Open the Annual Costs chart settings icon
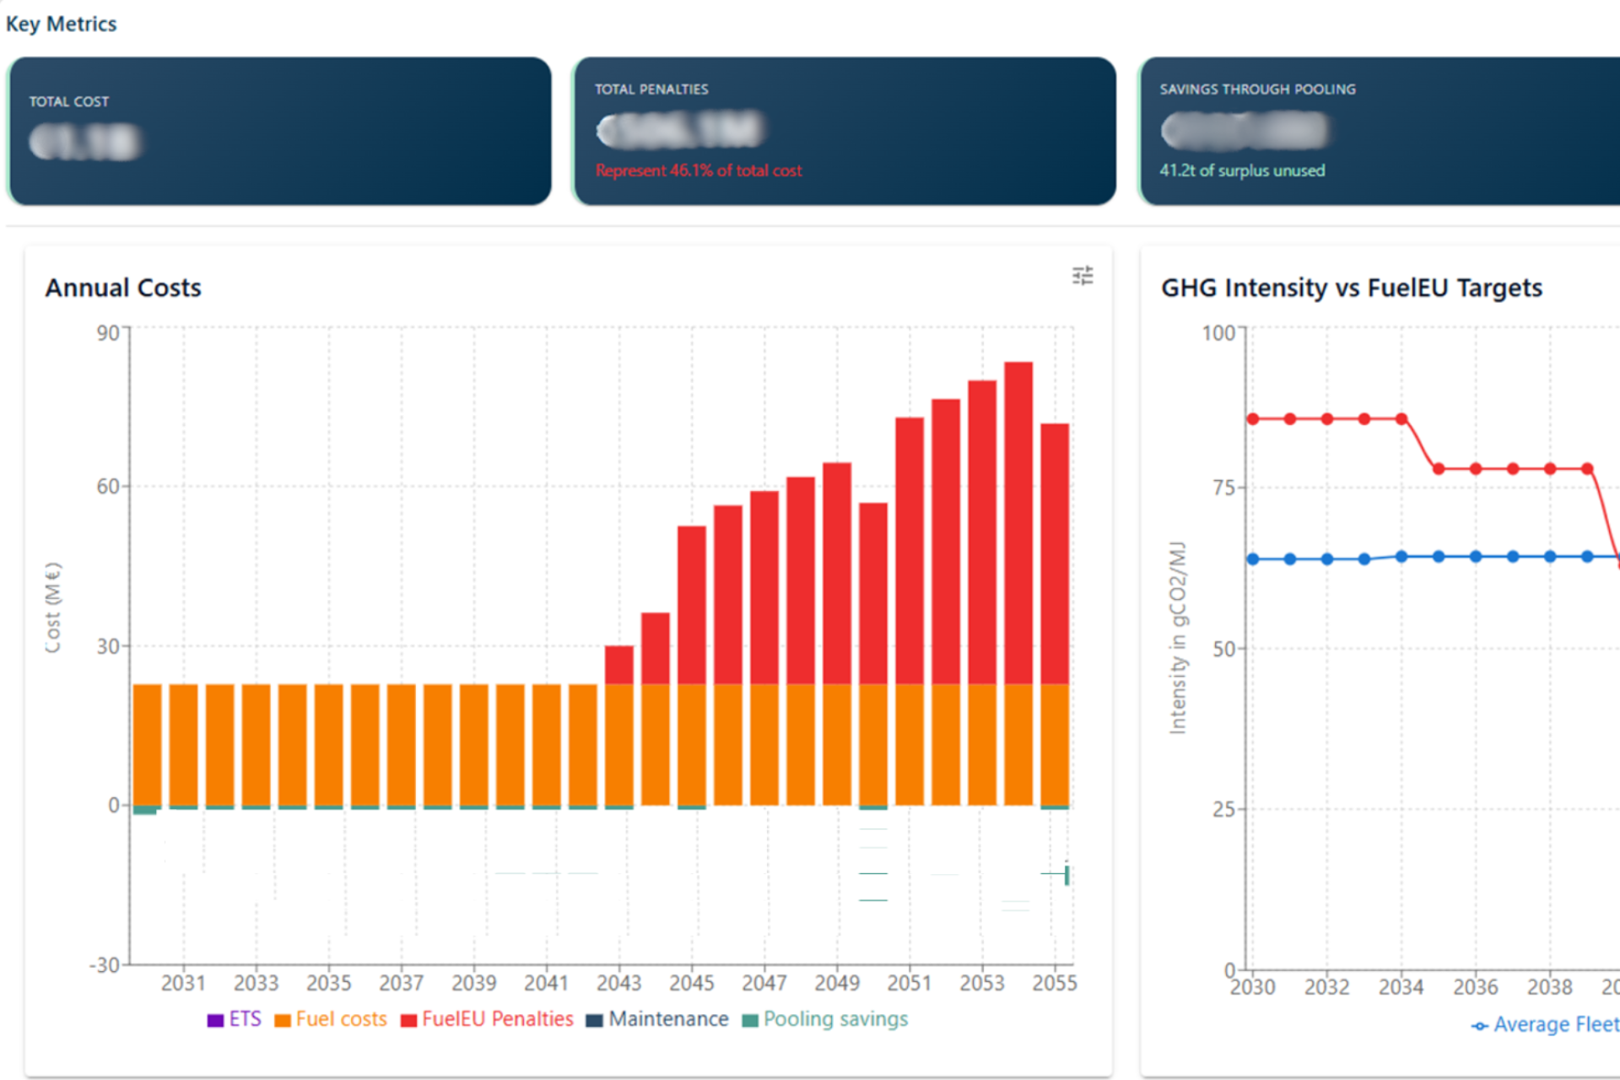The image size is (1620, 1080). tap(1083, 275)
